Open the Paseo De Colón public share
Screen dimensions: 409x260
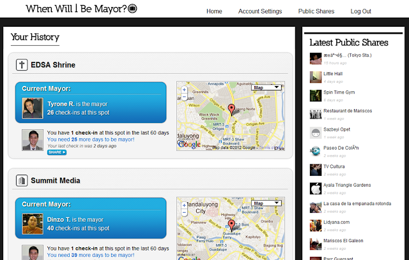pos(341,148)
